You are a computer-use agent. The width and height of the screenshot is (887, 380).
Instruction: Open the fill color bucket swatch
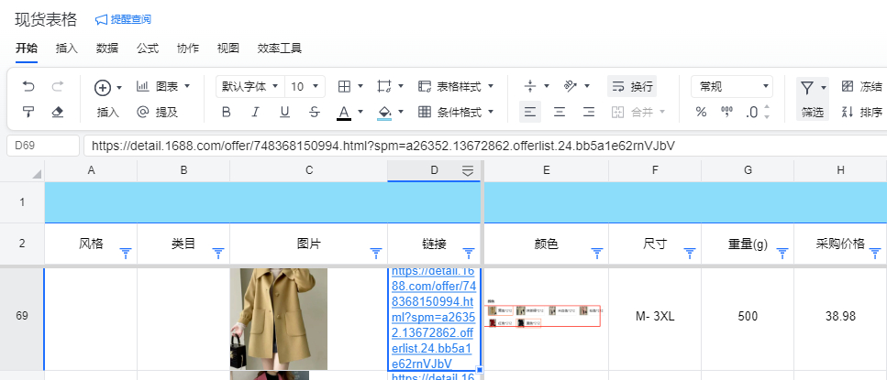[x=384, y=112]
